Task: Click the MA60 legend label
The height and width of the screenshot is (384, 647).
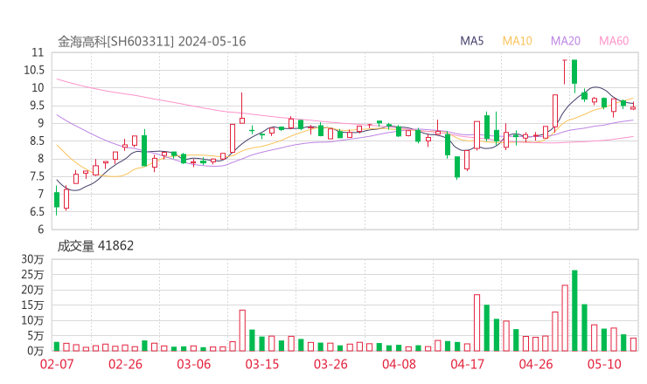Action: (x=614, y=41)
